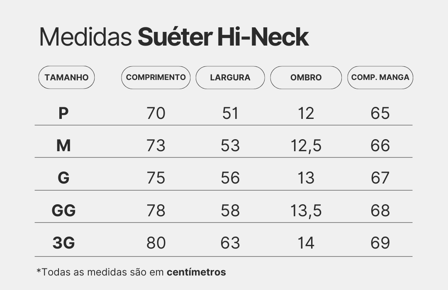Screen dimensions: 448x290
Task: Click the sleeve length value 69
Action: point(380,243)
